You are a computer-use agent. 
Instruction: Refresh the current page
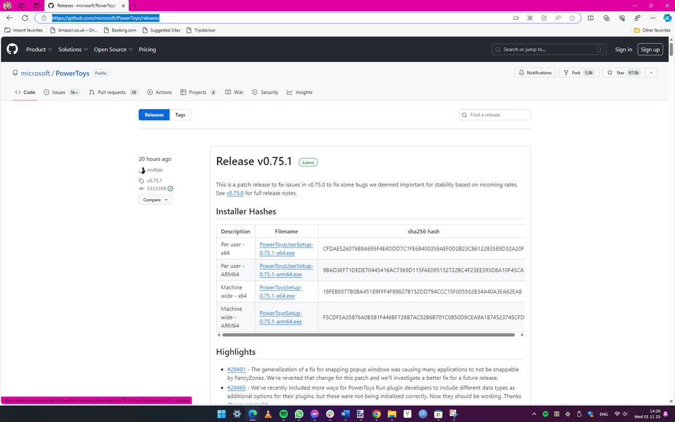pos(24,17)
